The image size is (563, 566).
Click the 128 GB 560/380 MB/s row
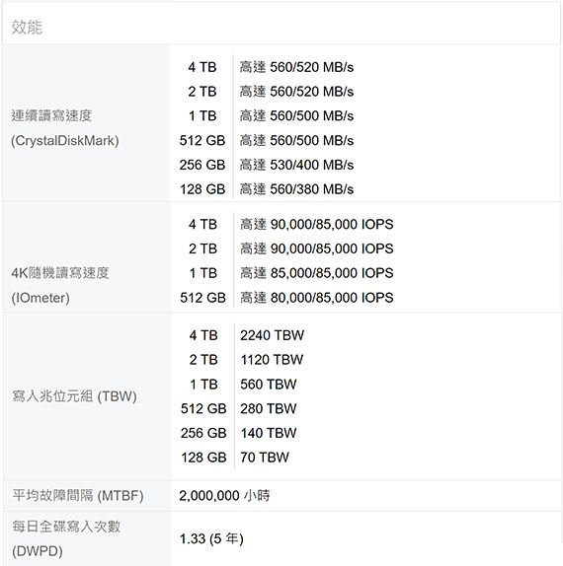coord(267,189)
